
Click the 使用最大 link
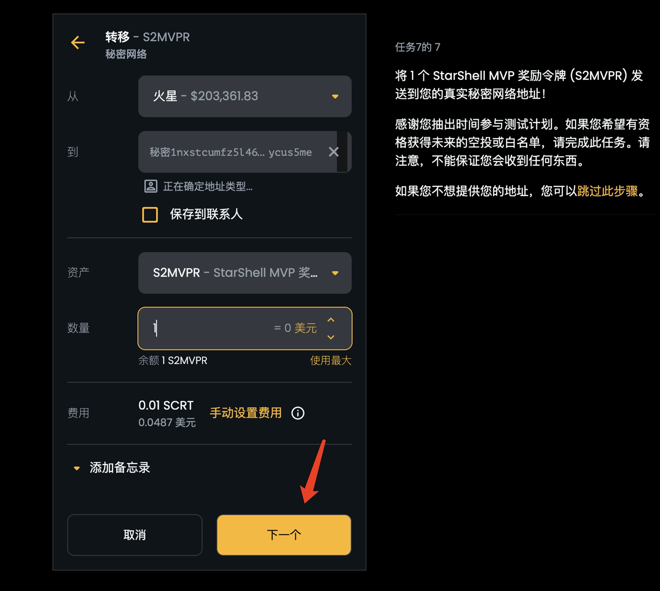(x=330, y=361)
